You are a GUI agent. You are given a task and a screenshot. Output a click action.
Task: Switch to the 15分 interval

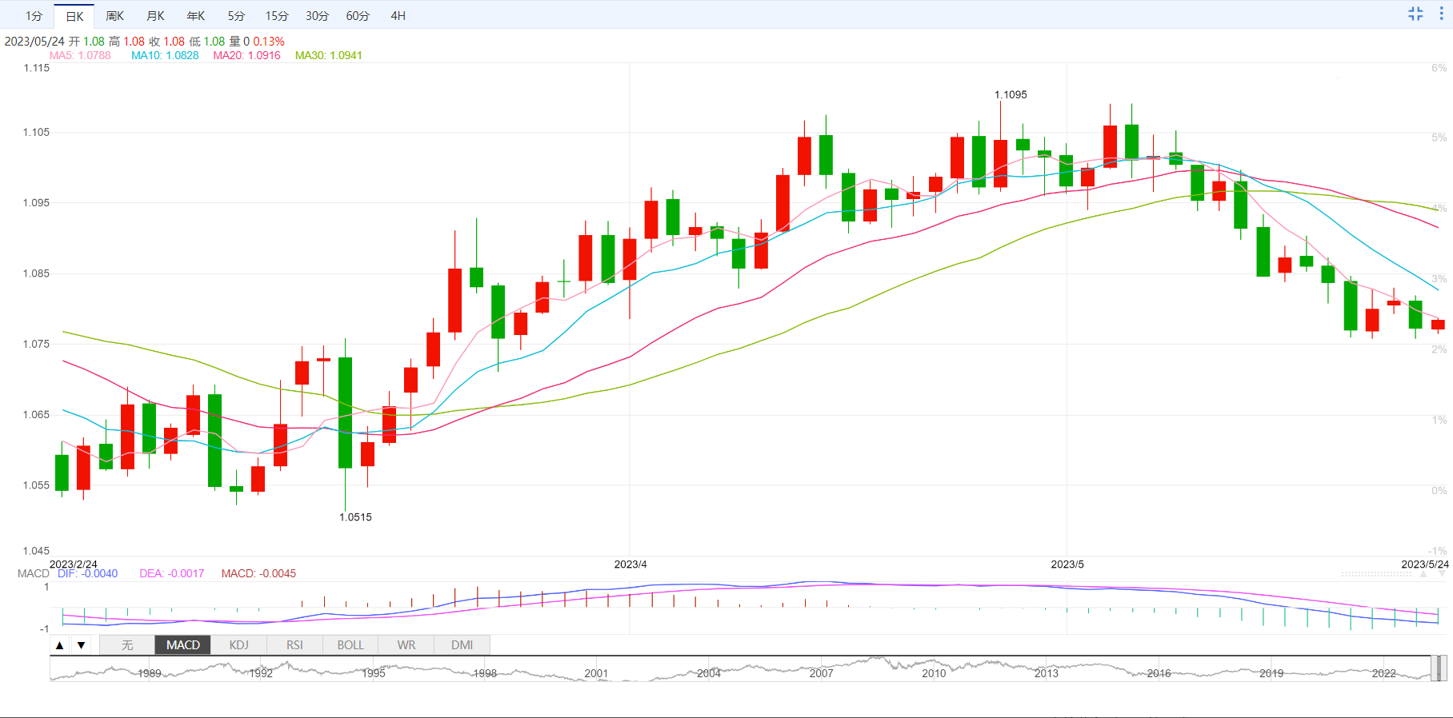coord(277,16)
